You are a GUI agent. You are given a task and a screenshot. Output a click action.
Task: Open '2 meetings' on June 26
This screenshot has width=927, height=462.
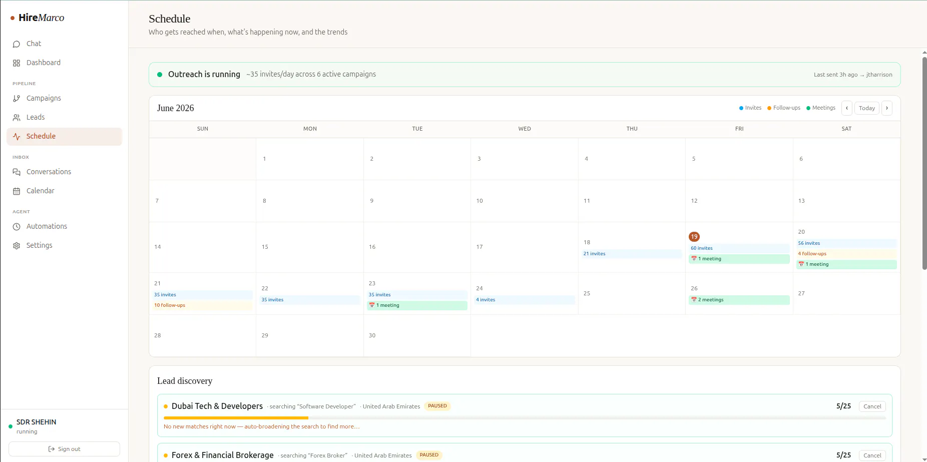(739, 300)
